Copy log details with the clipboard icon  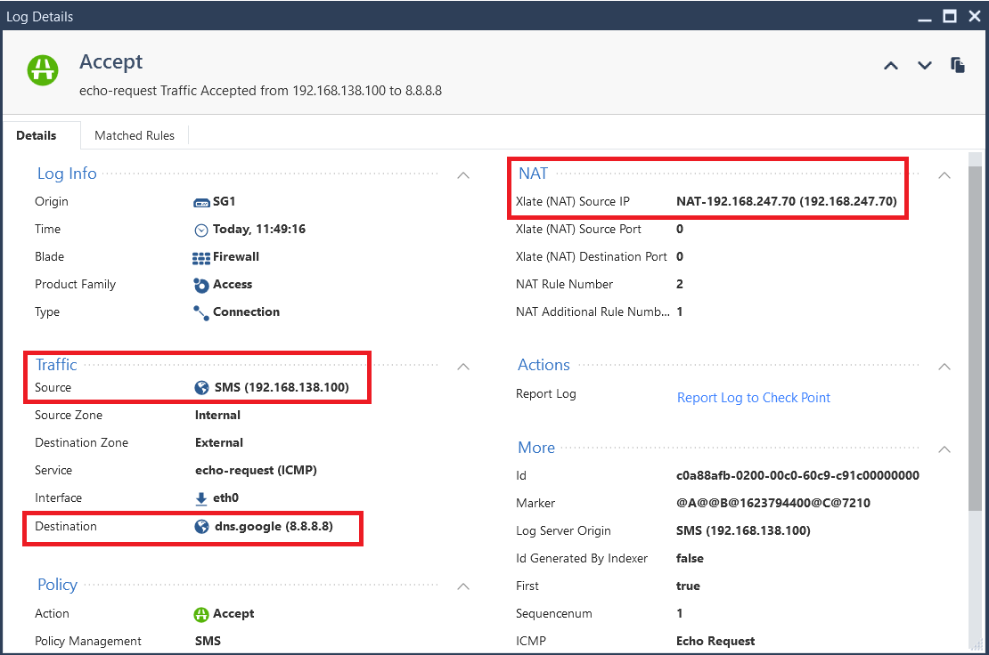958,65
